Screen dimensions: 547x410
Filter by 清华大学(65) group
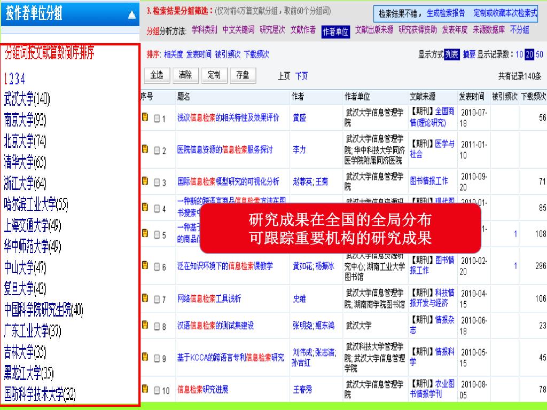pyautogui.click(x=25, y=162)
